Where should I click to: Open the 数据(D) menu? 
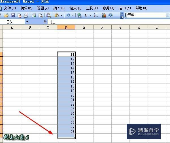click(109, 8)
